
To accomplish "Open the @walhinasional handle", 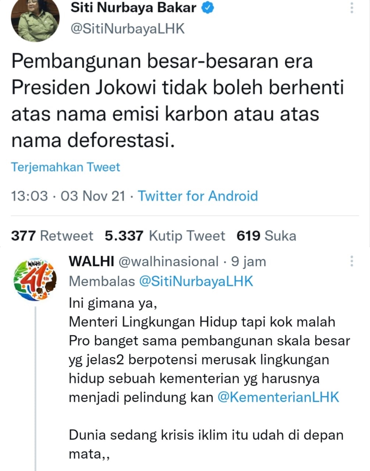I will pos(168,261).
